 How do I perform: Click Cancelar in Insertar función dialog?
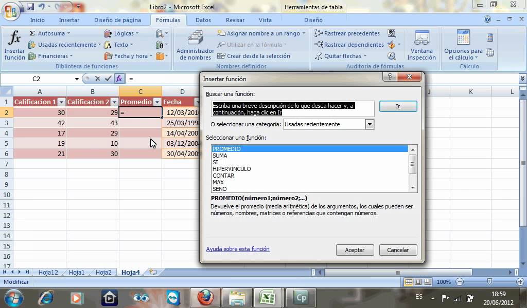pos(398,249)
